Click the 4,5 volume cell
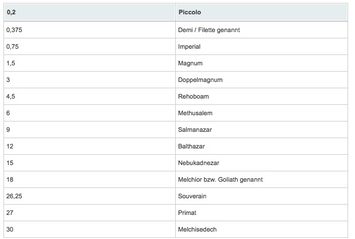 (x=90, y=96)
